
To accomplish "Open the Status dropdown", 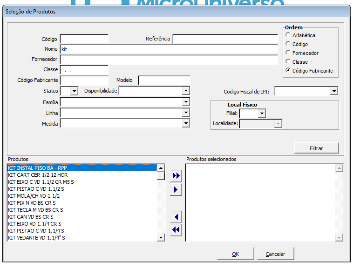I will point(75,91).
